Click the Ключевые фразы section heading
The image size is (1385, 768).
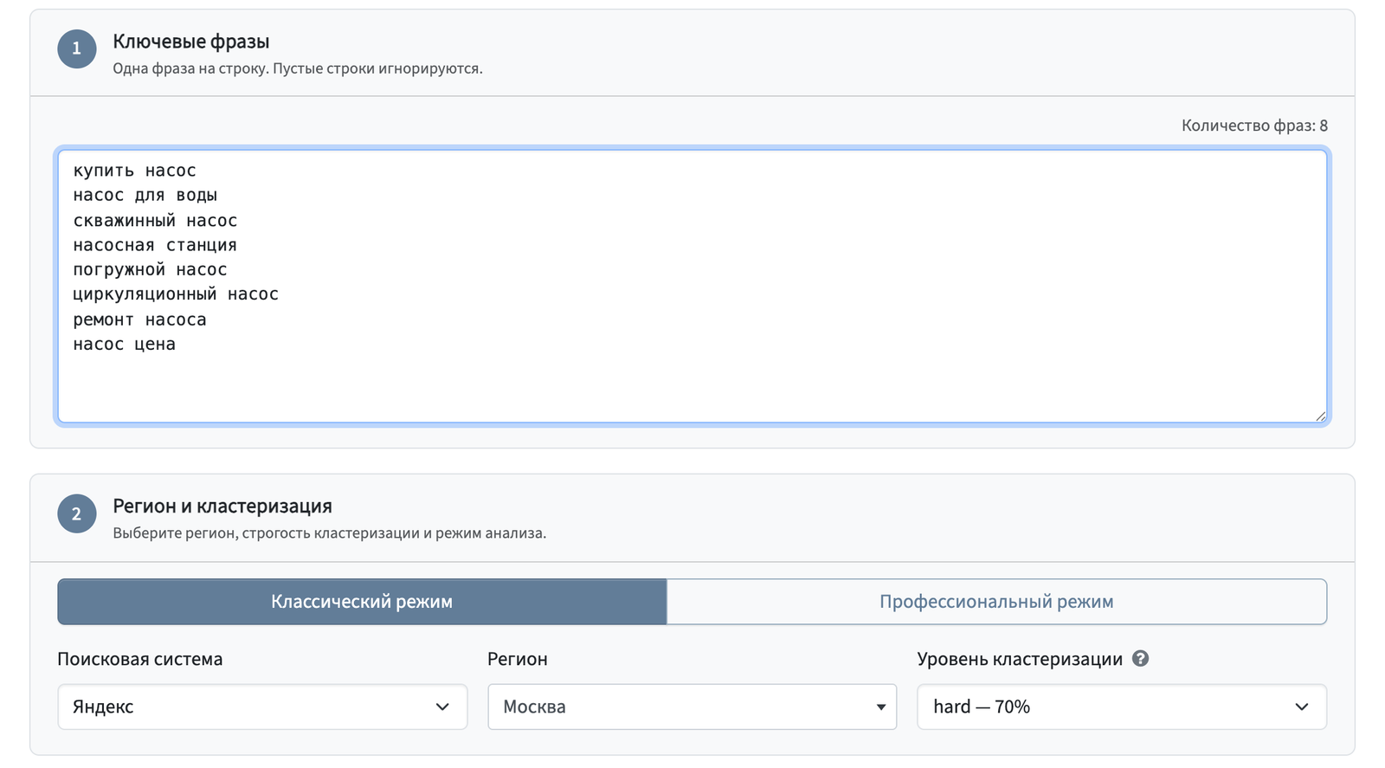(191, 42)
